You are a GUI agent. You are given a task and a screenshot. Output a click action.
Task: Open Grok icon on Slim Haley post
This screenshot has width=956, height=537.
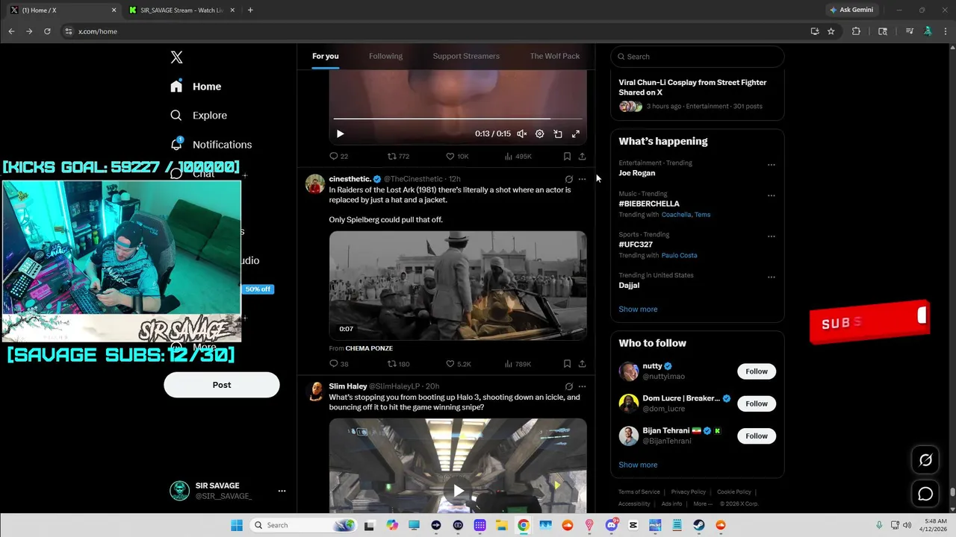[568, 386]
